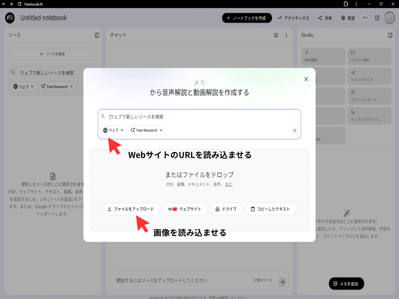Click the 0 個のソース counter
The width and height of the screenshot is (399, 299).
(263, 280)
